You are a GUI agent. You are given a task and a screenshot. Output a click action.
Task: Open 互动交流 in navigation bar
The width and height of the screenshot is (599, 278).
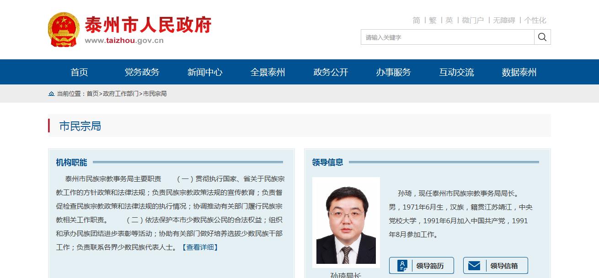[456, 72]
